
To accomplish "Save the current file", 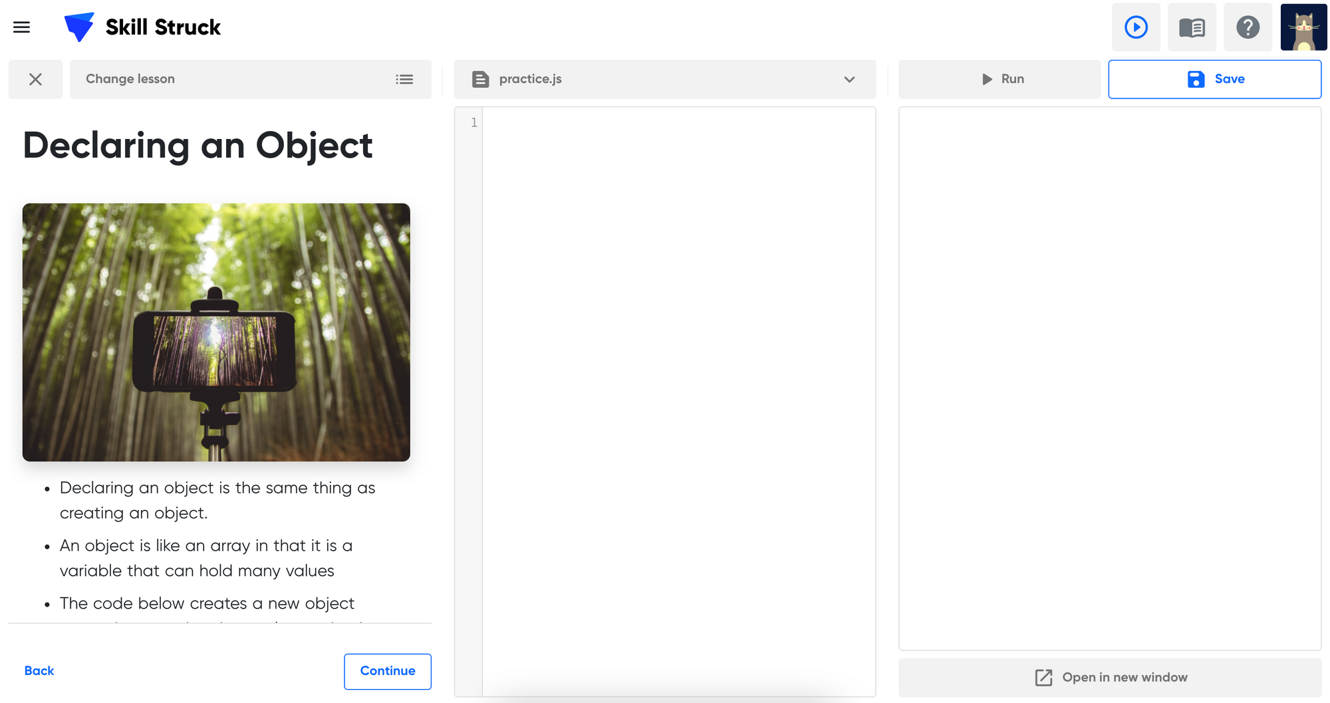I will click(x=1214, y=79).
